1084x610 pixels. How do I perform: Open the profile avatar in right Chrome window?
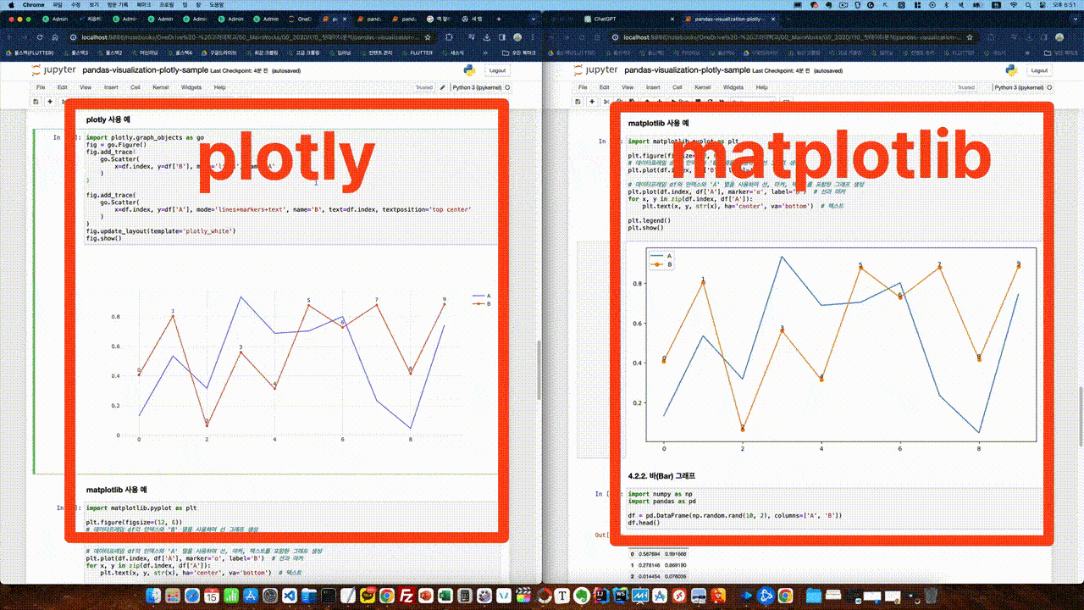(x=1059, y=37)
